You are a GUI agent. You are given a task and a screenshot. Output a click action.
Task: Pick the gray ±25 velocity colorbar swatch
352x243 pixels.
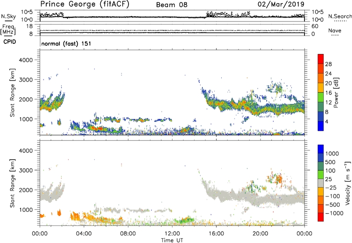tap(321, 183)
